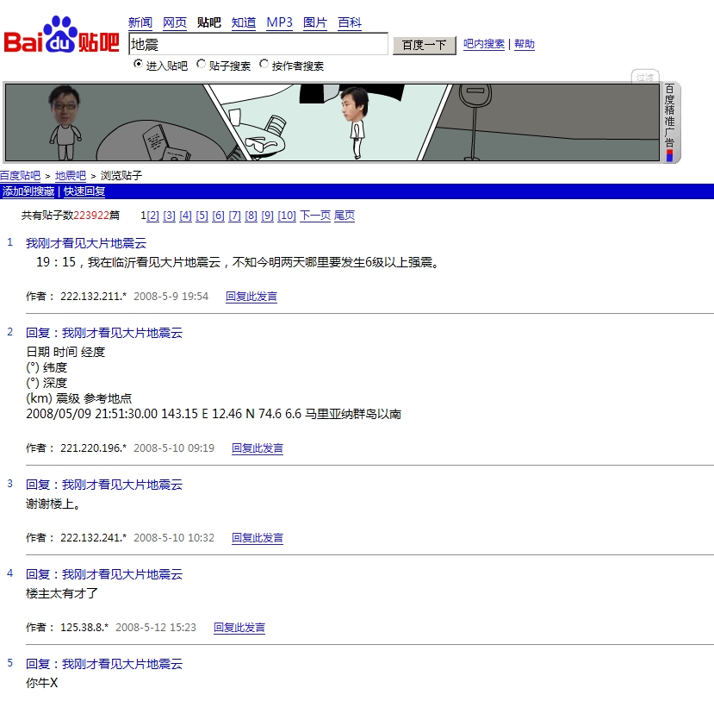Click 添加到搜藏 in the blue bar
This screenshot has width=714, height=701.
click(x=28, y=191)
